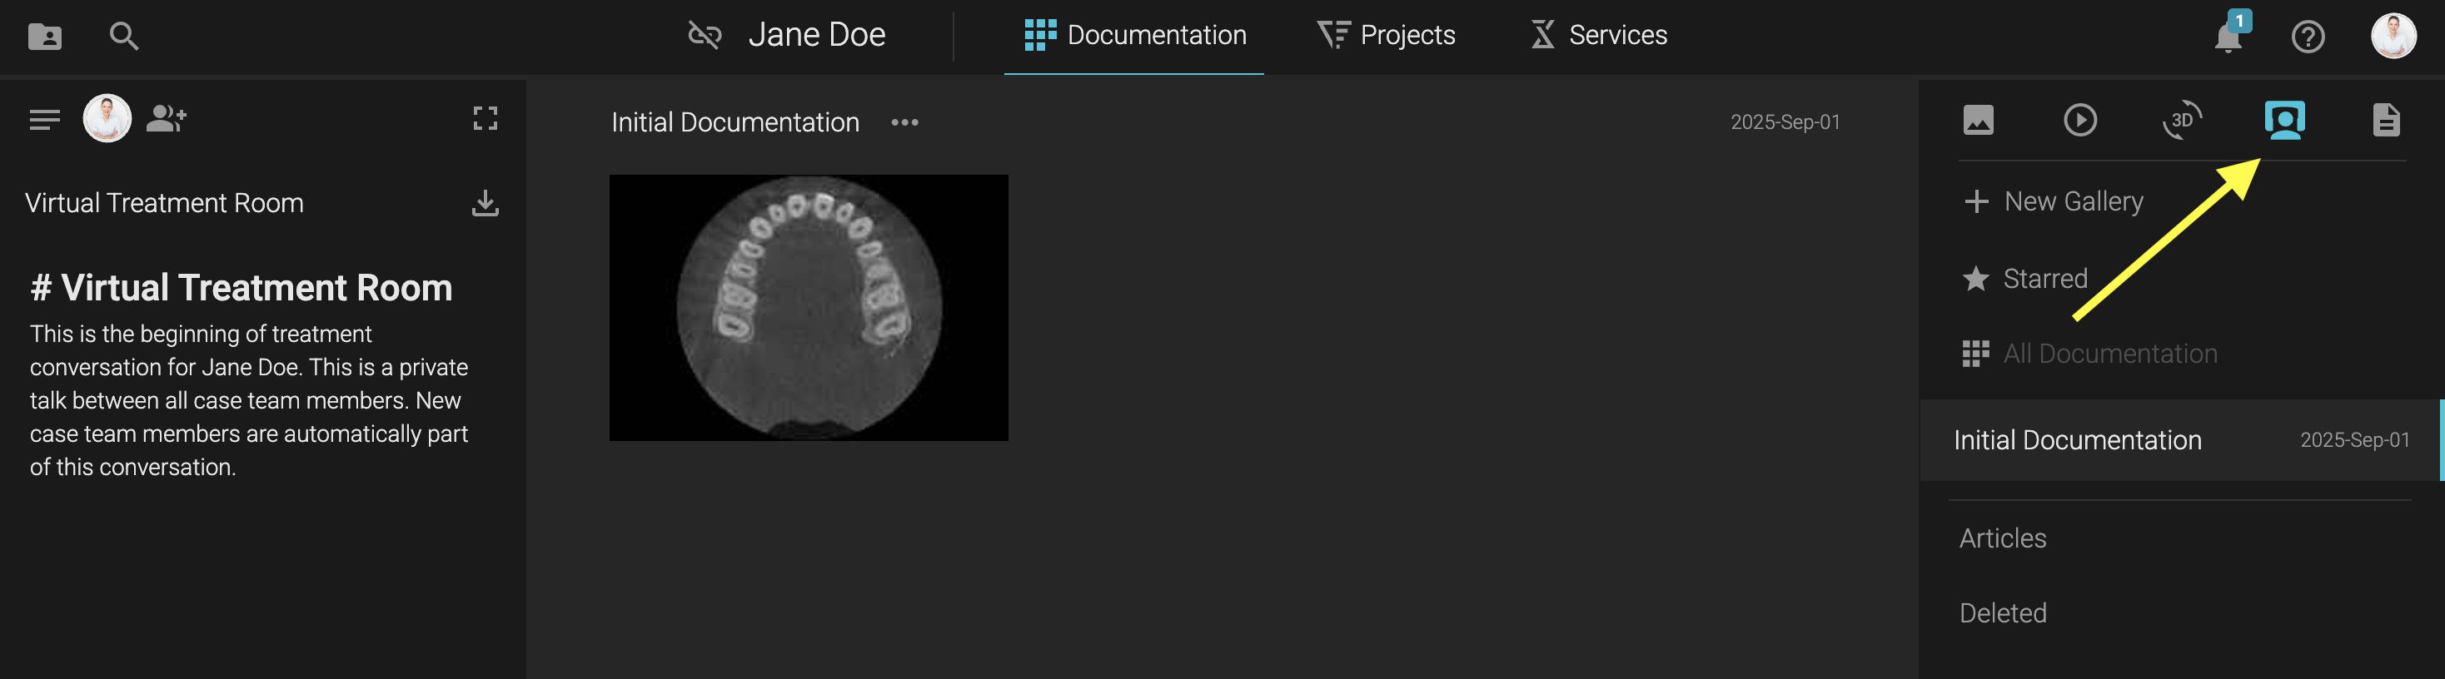Image resolution: width=2445 pixels, height=679 pixels.
Task: Select Initial Documentation in the gallery list
Action: pos(2181,440)
